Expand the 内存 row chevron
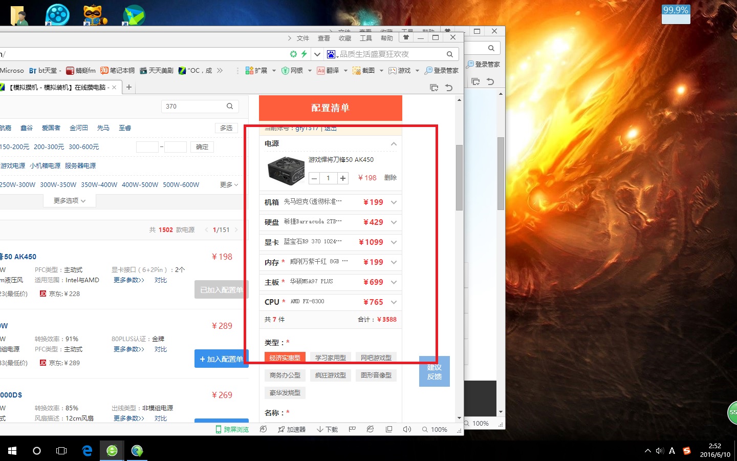 coord(394,262)
